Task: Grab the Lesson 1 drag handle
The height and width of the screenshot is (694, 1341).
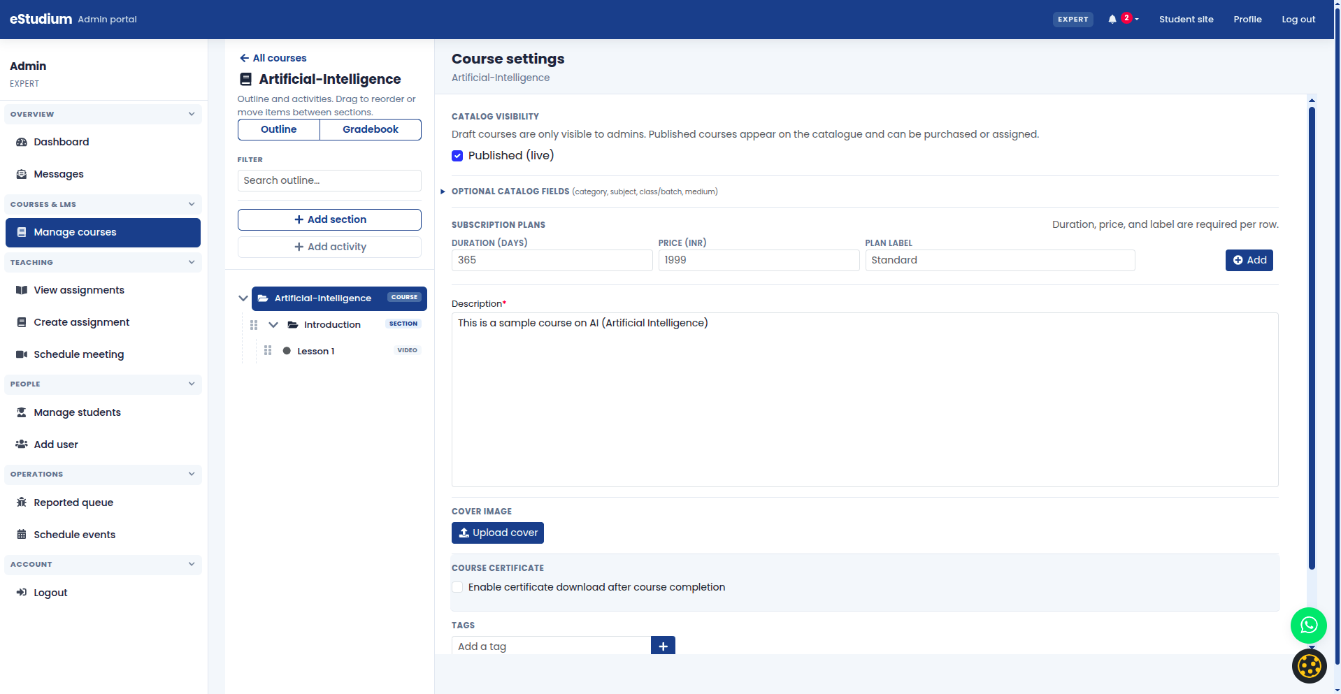Action: 268,351
